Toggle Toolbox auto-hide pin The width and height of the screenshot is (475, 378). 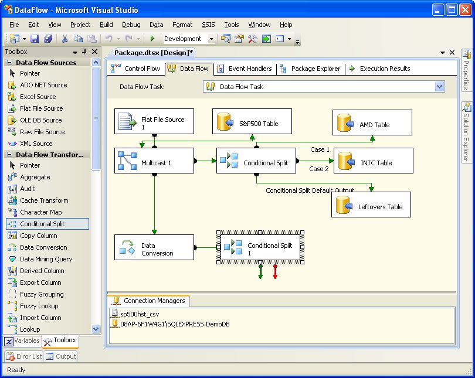coord(84,52)
